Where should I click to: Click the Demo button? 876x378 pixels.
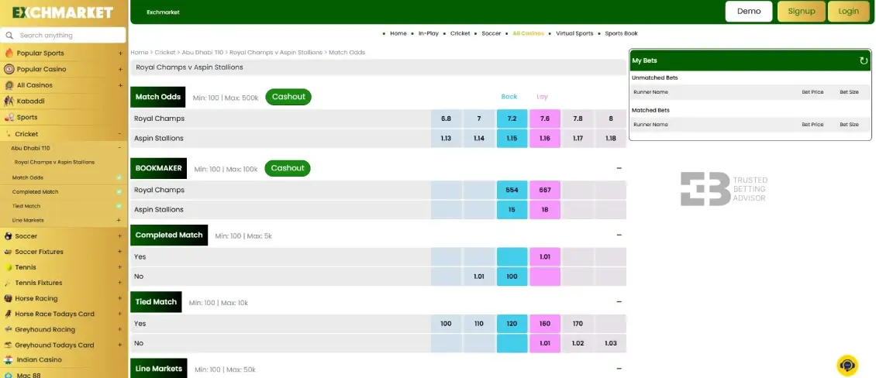point(749,11)
